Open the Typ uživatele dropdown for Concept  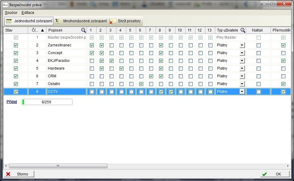[x=242, y=53]
